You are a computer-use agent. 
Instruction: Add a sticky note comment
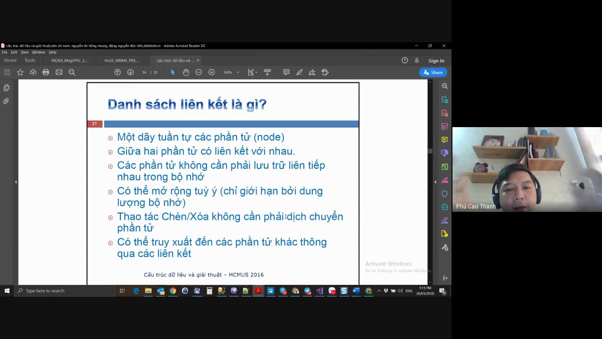(x=286, y=72)
